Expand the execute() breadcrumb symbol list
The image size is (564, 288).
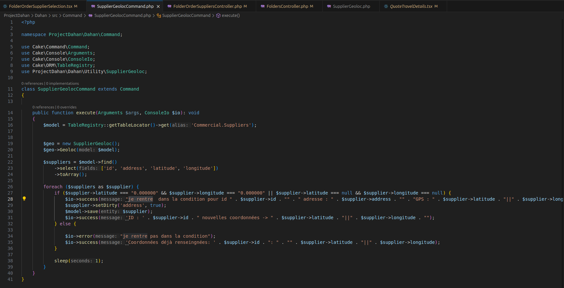coord(231,16)
